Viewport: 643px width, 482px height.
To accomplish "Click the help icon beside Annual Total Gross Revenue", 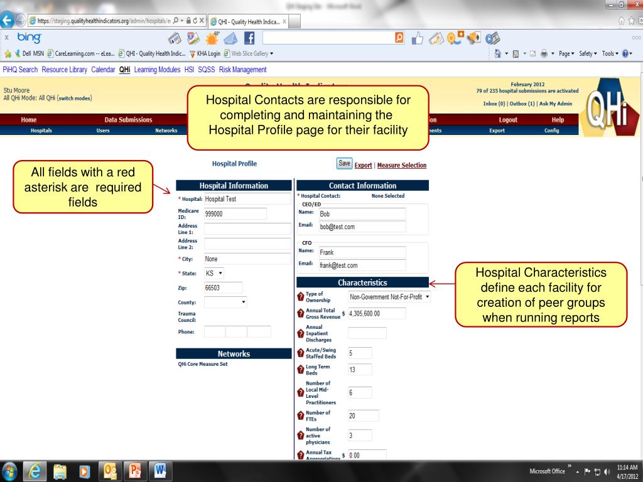I will 301,313.
